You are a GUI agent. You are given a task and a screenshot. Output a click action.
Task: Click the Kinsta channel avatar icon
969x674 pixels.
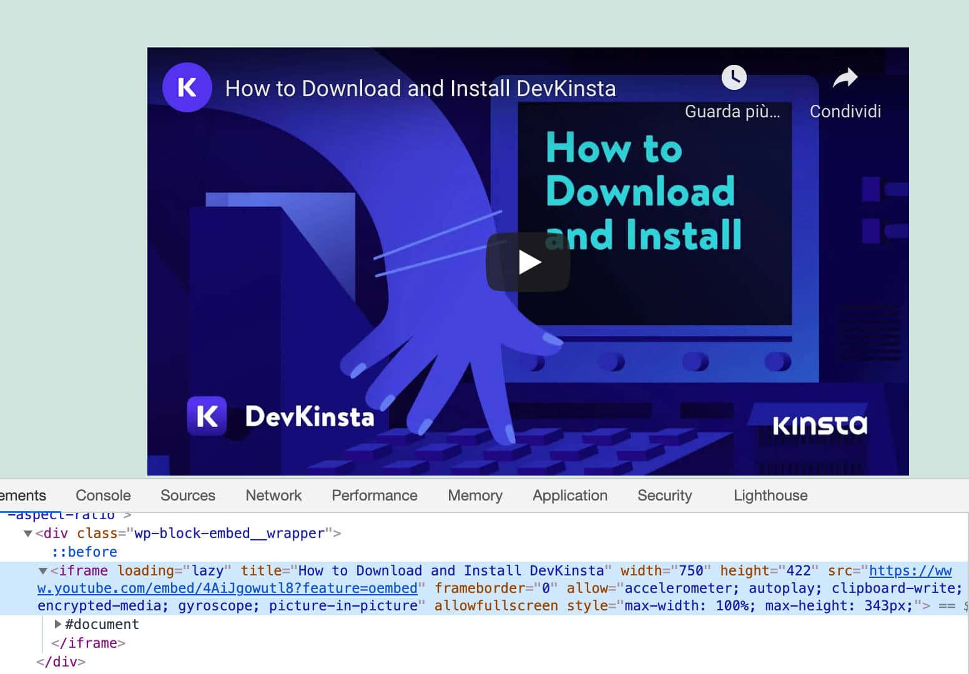[x=187, y=87]
